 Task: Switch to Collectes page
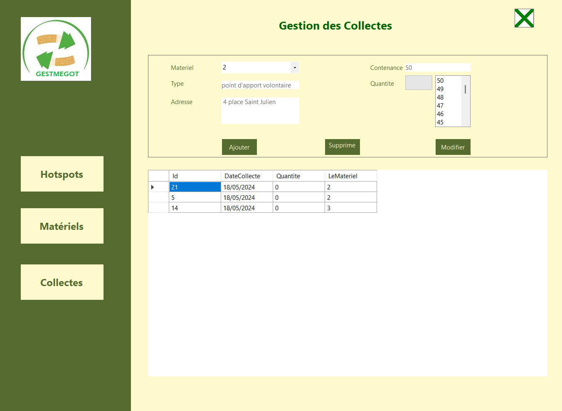pos(62,282)
